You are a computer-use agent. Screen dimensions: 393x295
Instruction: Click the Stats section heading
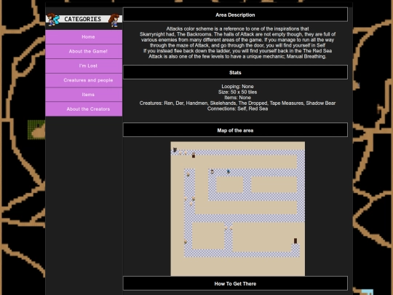click(235, 73)
